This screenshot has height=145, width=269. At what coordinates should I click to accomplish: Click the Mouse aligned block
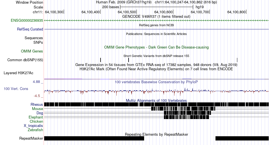pyautogui.click(x=183, y=109)
